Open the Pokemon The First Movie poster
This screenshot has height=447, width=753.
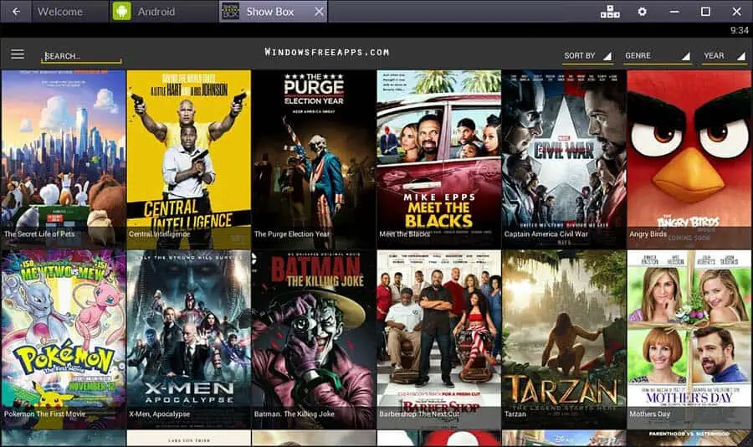click(64, 339)
